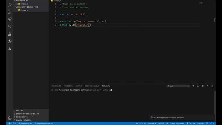Open index.js under JAVASCRIPT DEVELOPERS folder

click(25, 10)
